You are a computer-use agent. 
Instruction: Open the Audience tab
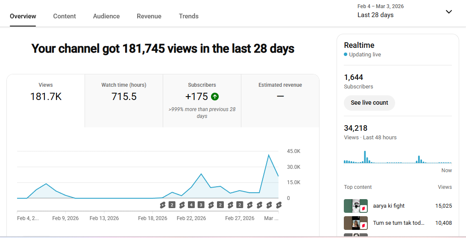(106, 16)
